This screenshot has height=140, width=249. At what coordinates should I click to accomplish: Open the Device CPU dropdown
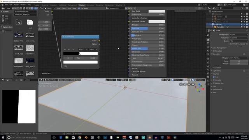tap(238, 41)
